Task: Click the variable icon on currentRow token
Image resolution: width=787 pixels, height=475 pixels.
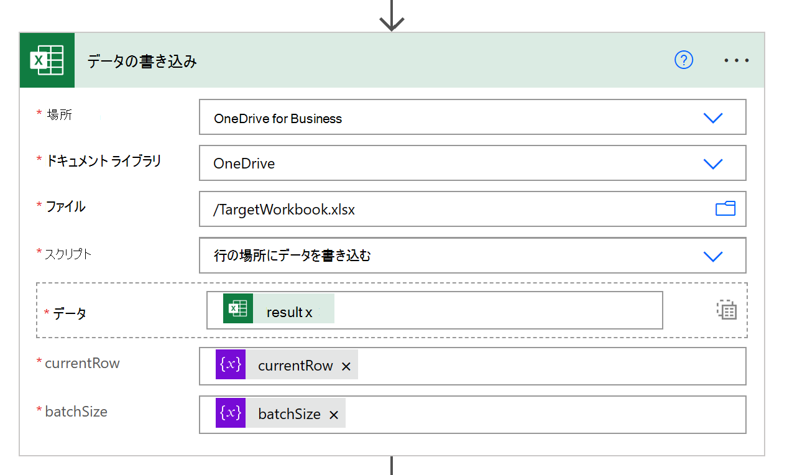Action: (231, 364)
